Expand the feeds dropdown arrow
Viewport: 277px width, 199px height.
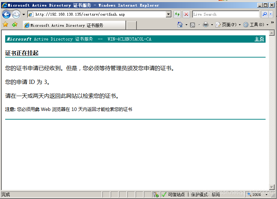click(x=199, y=25)
